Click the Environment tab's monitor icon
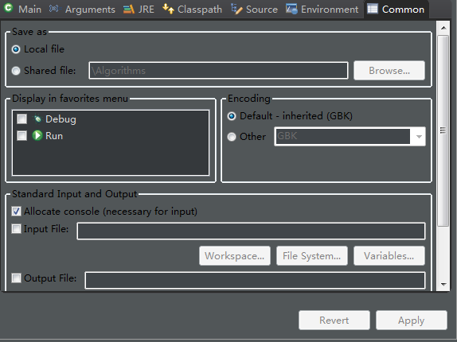 (x=291, y=9)
